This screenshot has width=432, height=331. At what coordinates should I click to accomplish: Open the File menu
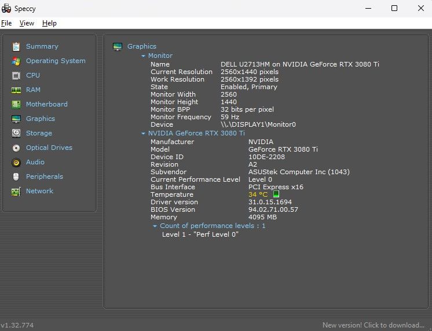coord(6,23)
